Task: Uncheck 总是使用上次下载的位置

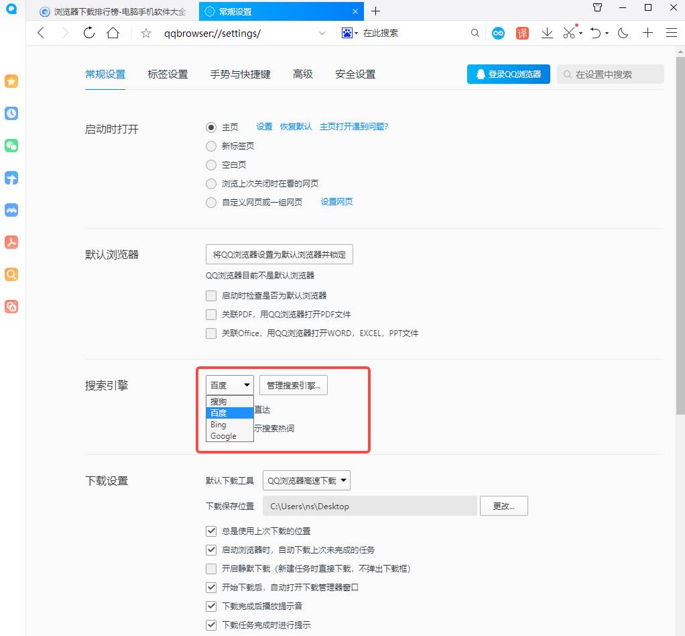Action: 211,531
